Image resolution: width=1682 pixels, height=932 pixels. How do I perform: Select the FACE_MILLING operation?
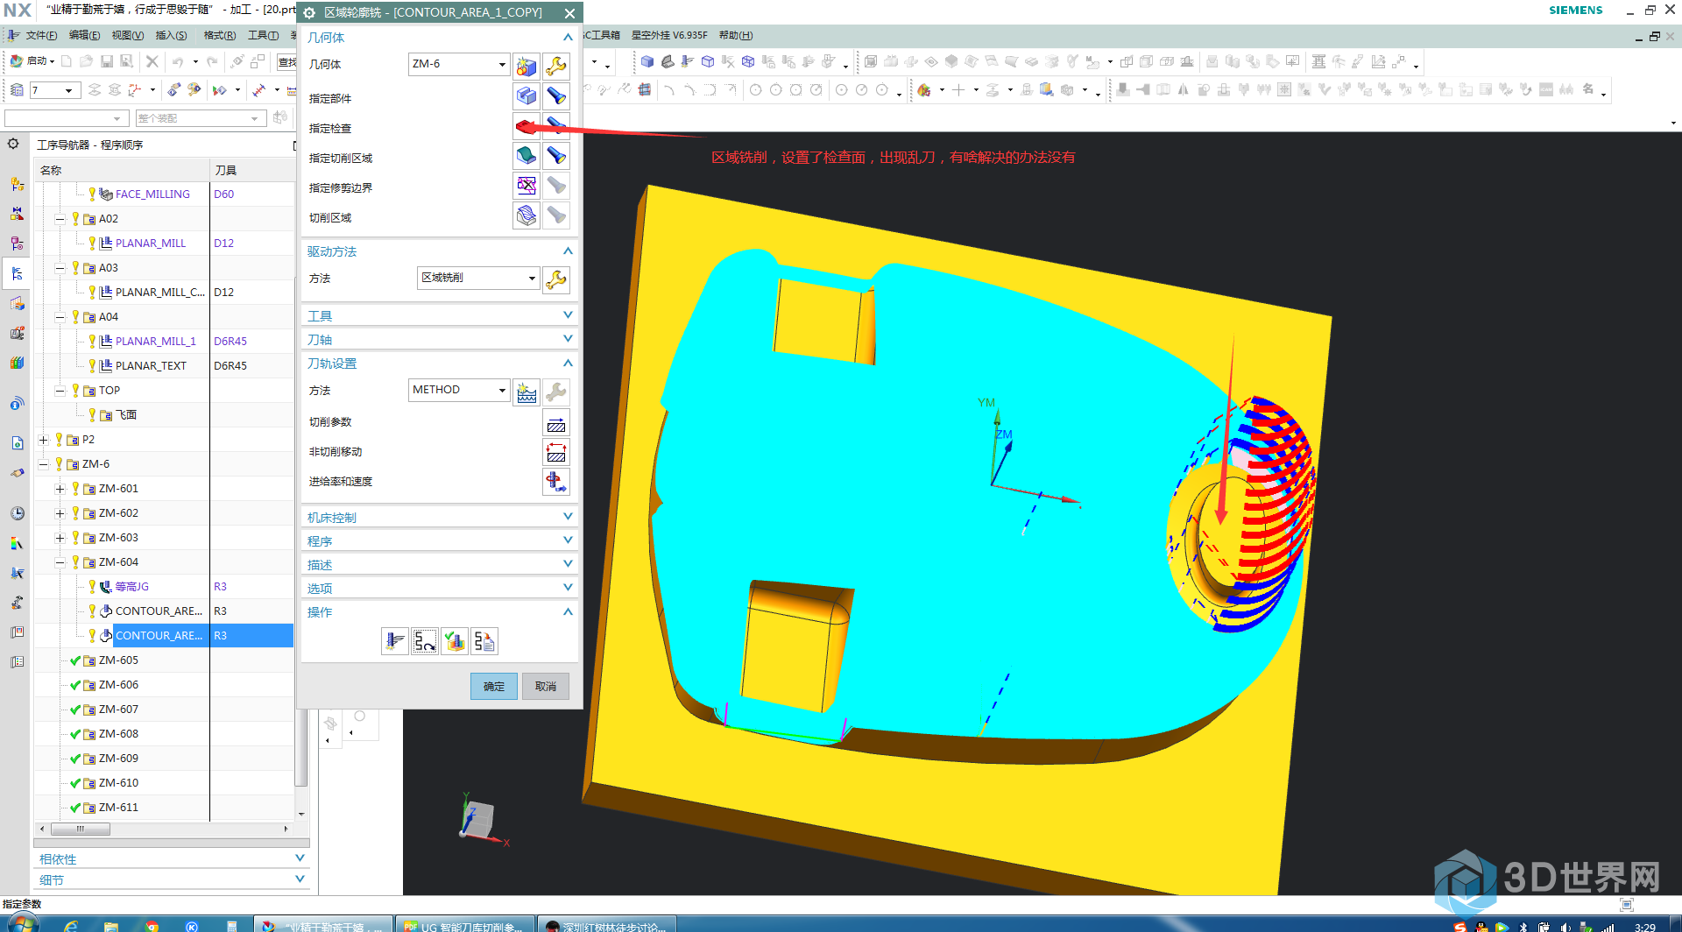coord(152,194)
